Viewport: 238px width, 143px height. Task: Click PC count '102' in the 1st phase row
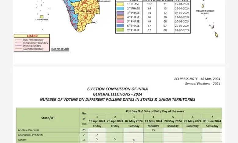(149, 4)
